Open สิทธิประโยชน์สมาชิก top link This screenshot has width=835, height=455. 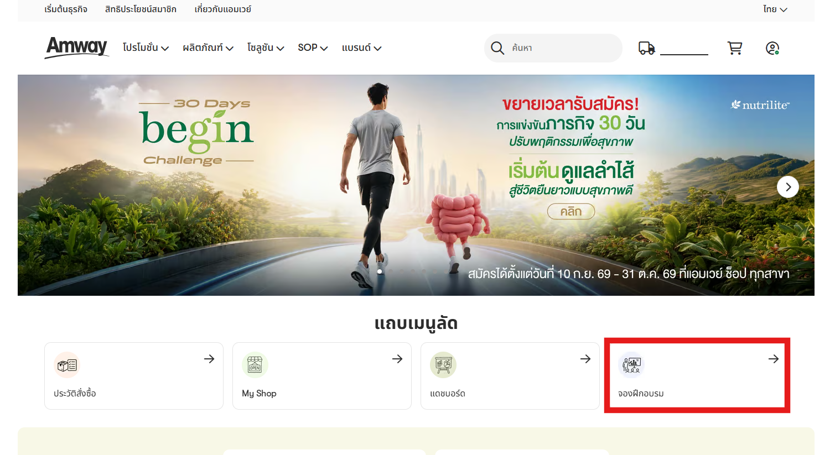141,9
